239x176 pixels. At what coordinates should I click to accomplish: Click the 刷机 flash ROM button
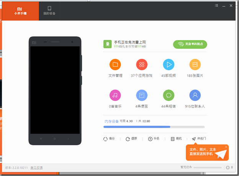(176, 138)
